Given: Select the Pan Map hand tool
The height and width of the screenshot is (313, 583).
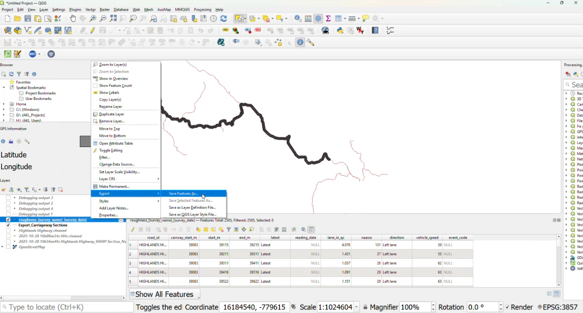Looking at the screenshot, I should tap(73, 19).
